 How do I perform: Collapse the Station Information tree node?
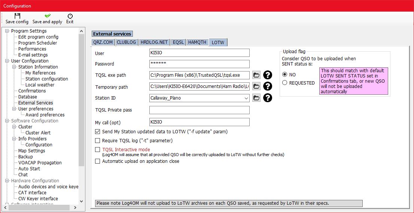pyautogui.click(x=14, y=67)
